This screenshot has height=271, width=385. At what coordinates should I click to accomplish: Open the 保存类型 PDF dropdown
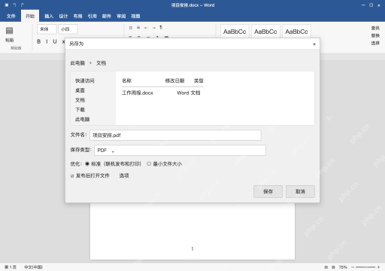tap(180, 151)
